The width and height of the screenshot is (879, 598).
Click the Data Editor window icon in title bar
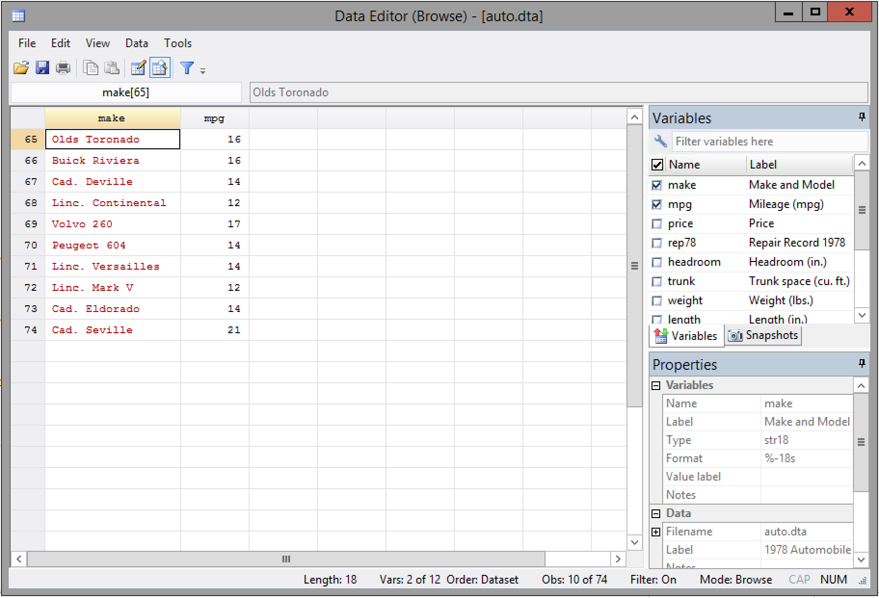pyautogui.click(x=18, y=16)
